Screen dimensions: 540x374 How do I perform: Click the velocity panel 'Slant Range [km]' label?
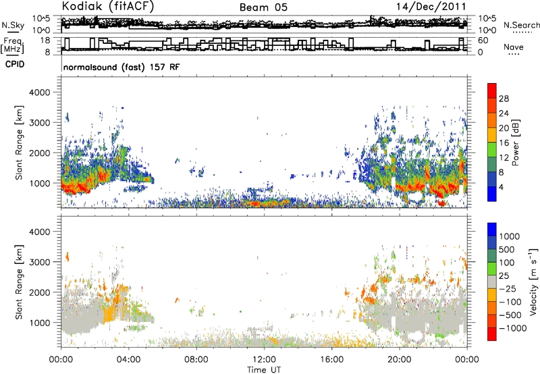pyautogui.click(x=19, y=282)
